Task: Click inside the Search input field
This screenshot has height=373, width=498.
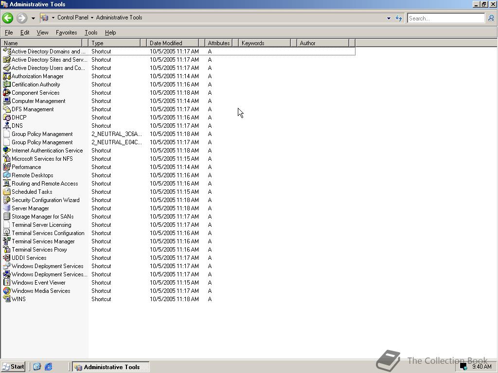Action: coord(446,18)
